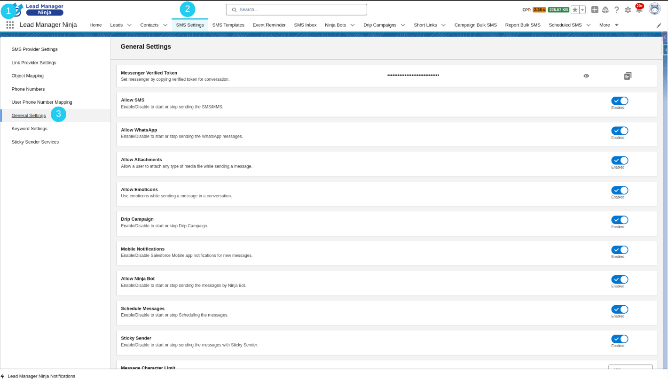
Task: Open User Phone Number Mapping
Action: click(x=42, y=102)
